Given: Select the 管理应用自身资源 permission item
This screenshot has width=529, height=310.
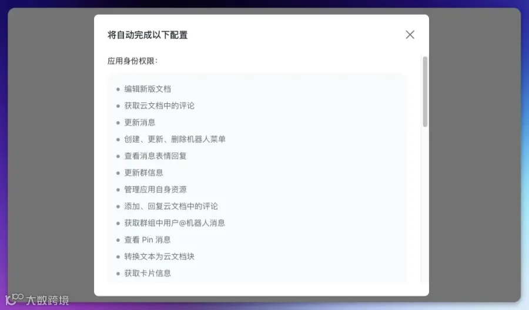Looking at the screenshot, I should (155, 190).
